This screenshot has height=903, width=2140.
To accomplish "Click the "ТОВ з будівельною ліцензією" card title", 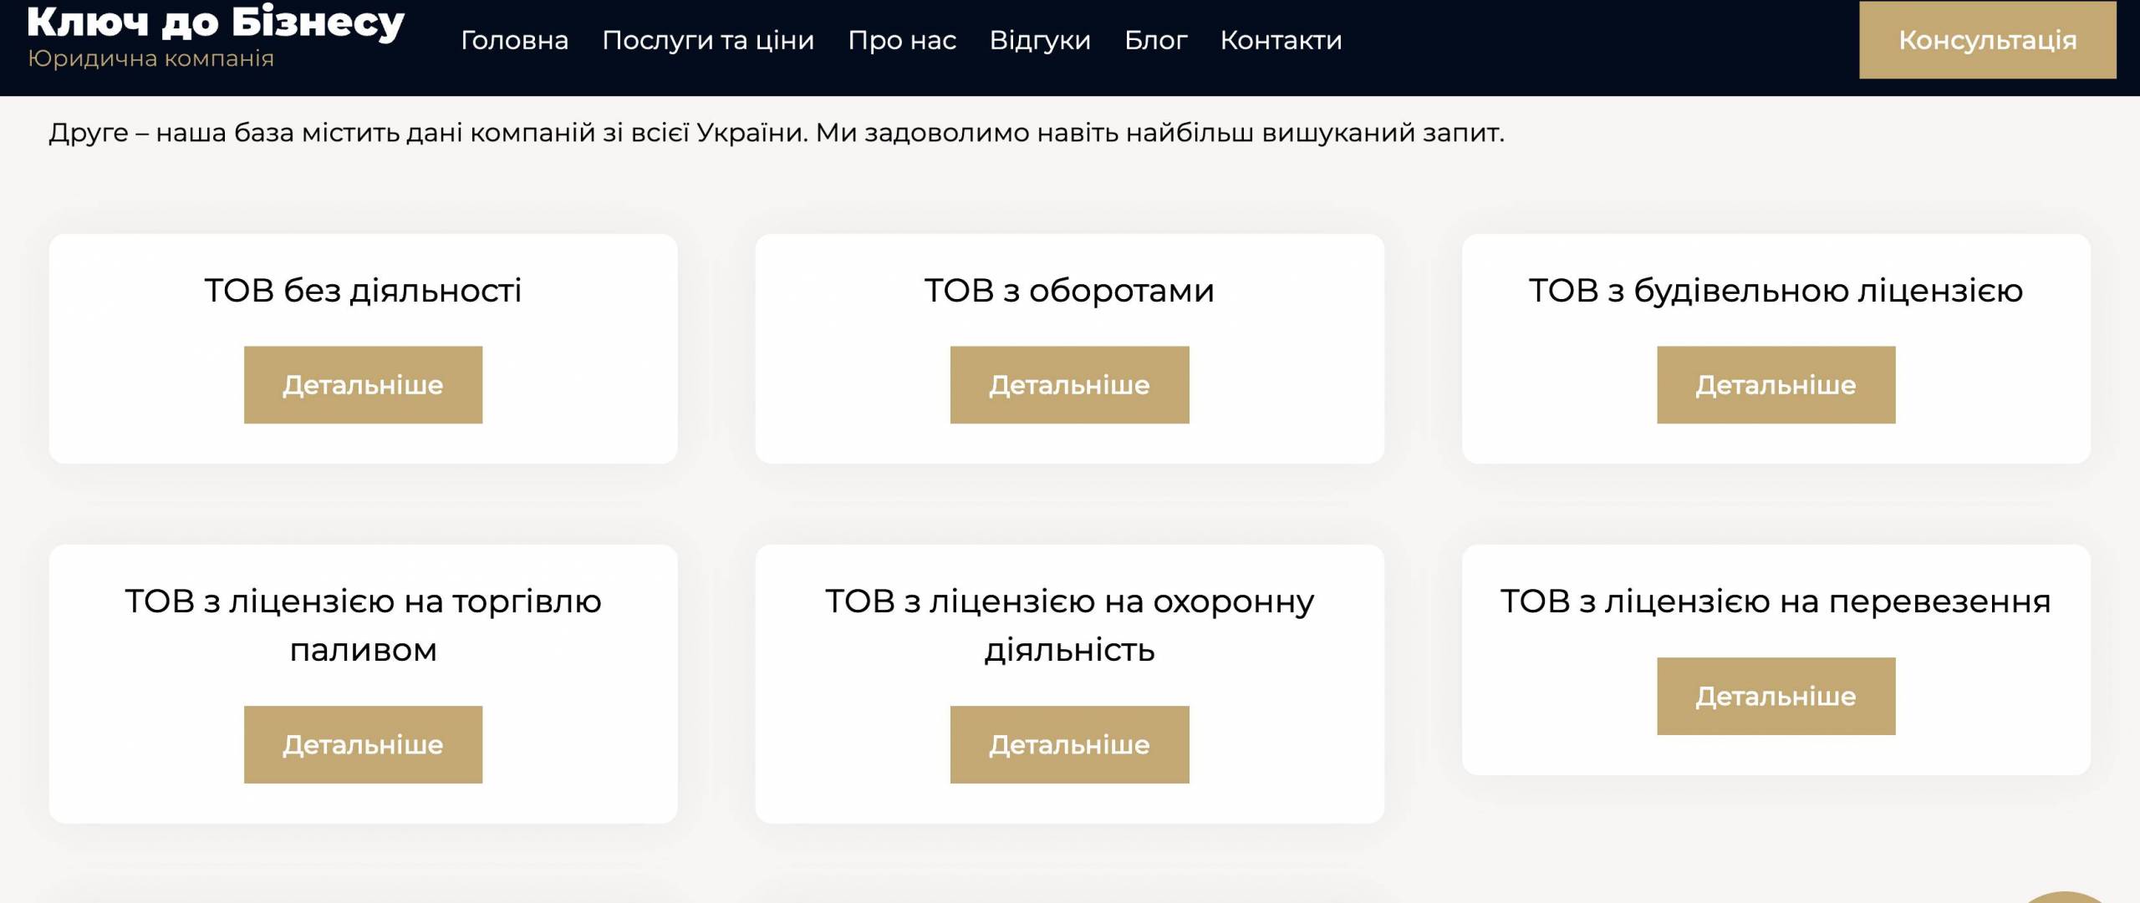I will tap(1776, 291).
